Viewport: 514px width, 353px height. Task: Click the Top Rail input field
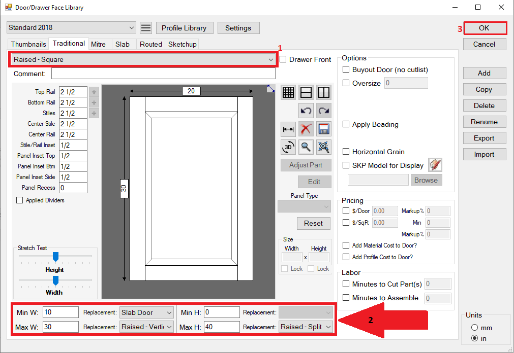tap(73, 92)
